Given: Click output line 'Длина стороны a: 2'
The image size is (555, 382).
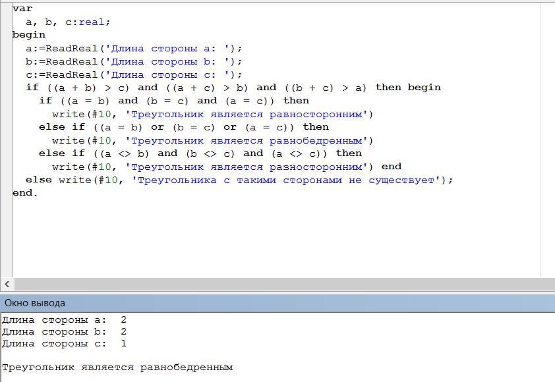Looking at the screenshot, I should (64, 319).
